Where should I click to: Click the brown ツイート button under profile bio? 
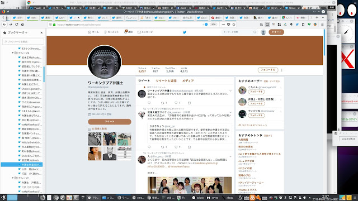(110, 122)
